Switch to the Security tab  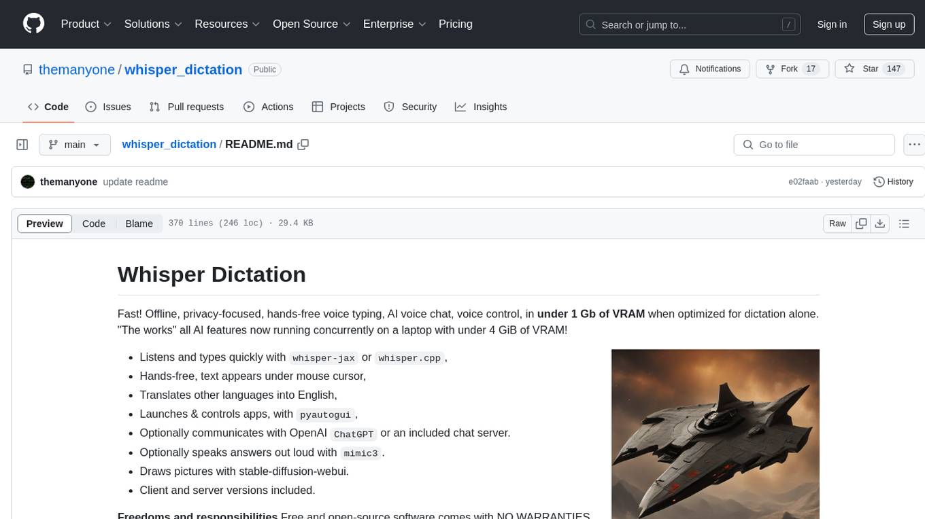coord(410,107)
